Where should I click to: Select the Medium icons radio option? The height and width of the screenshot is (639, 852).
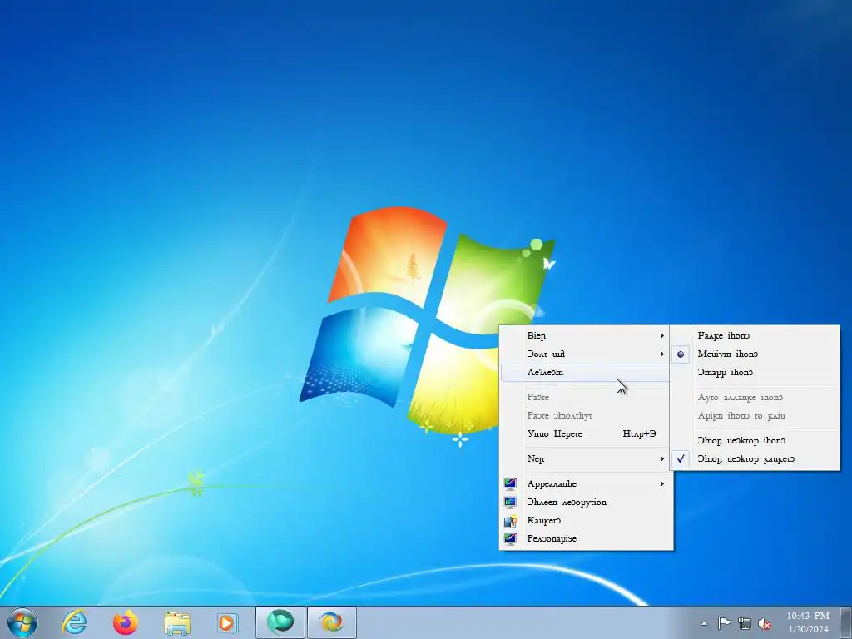755,354
